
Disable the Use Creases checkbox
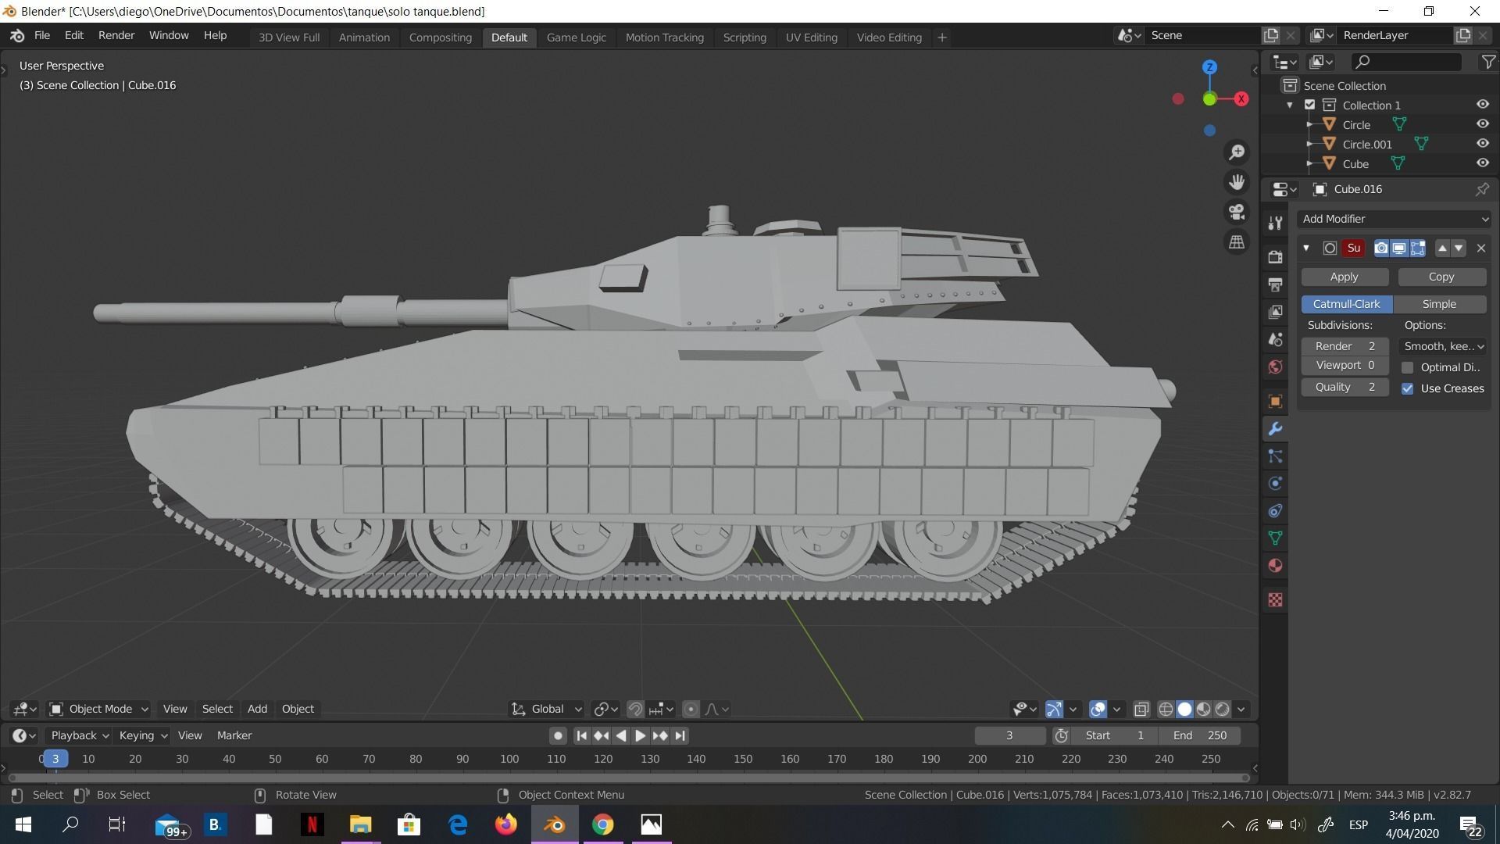[1408, 388]
